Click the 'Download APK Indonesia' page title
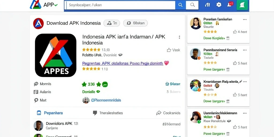Viewport: 274px width, 137px height. tap(74, 23)
